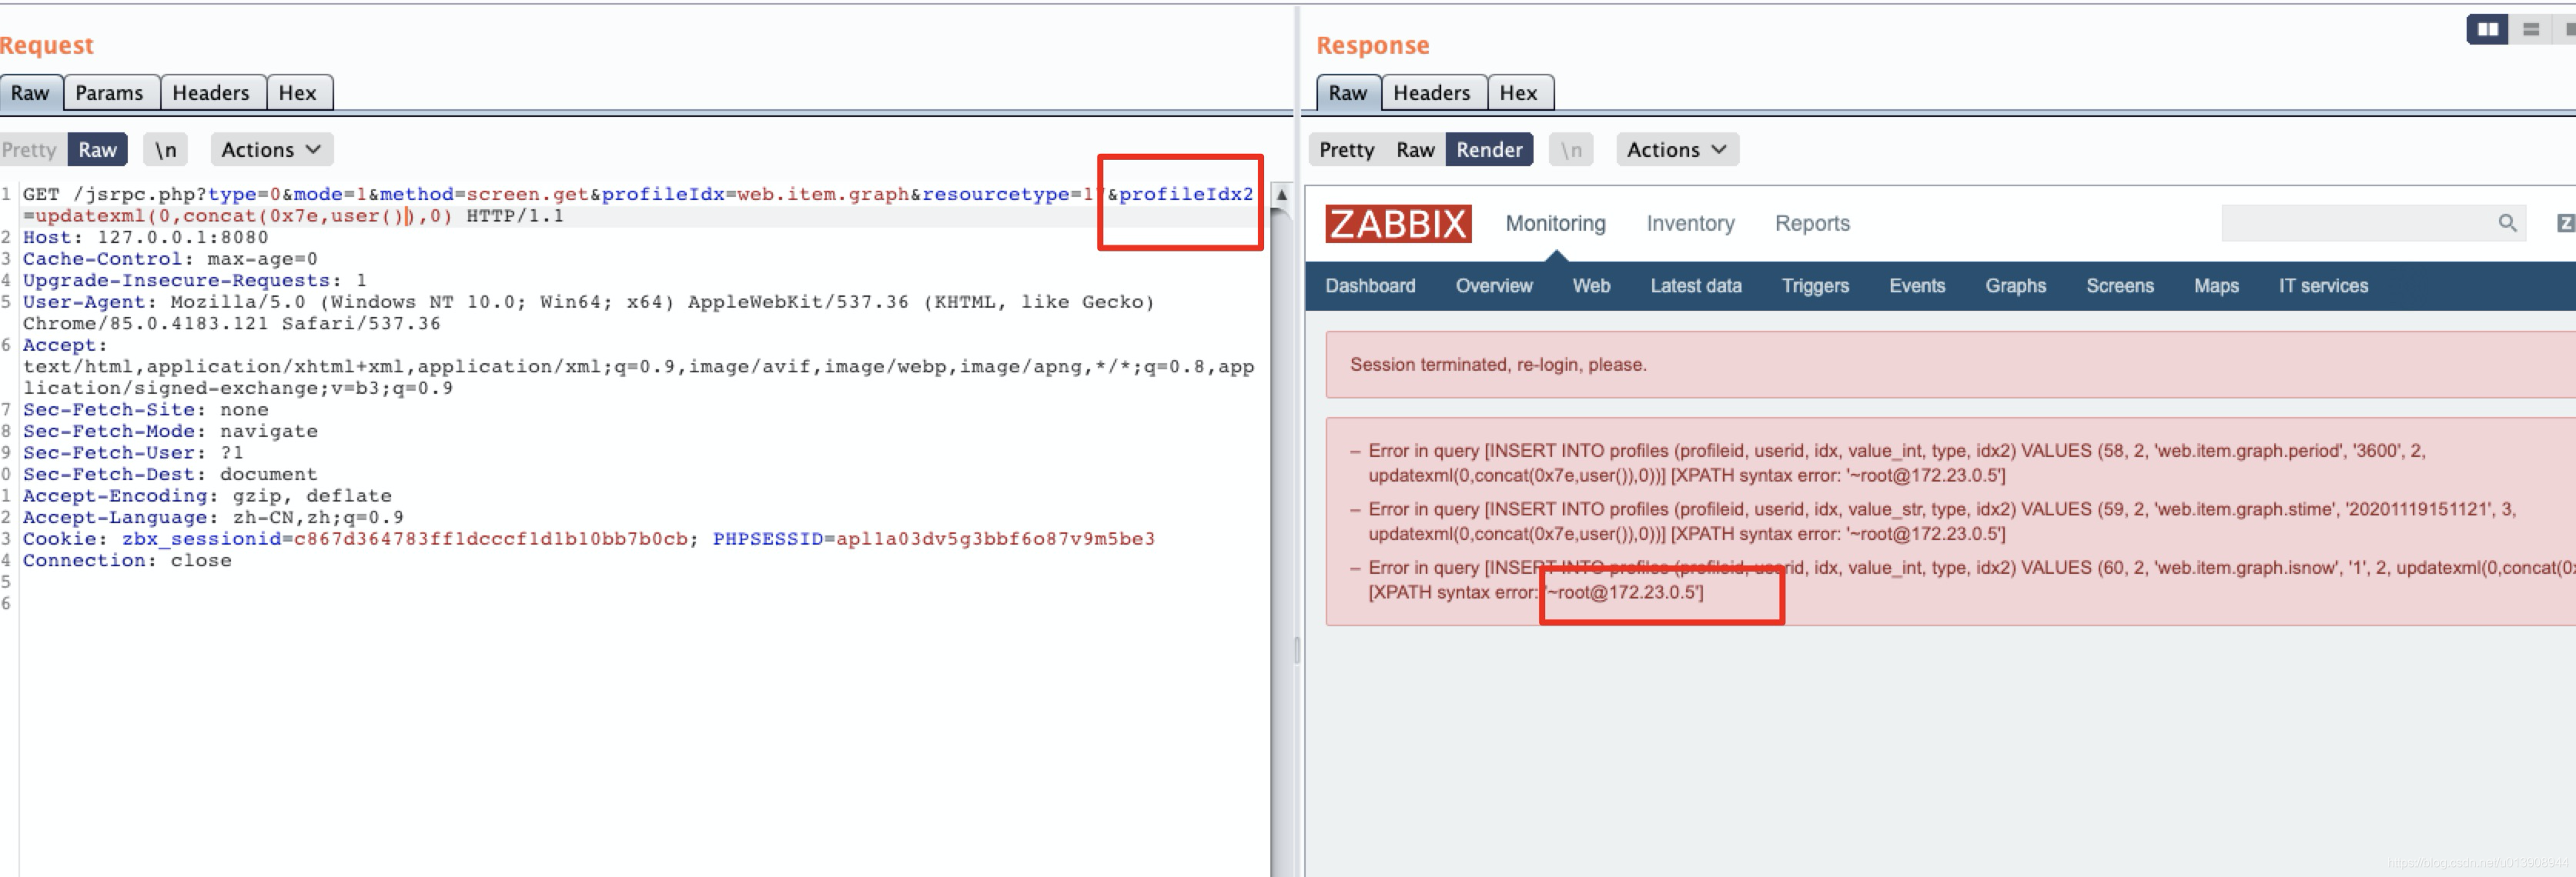Open Zabbix Reports menu
2576x877 pixels.
[x=1812, y=223]
